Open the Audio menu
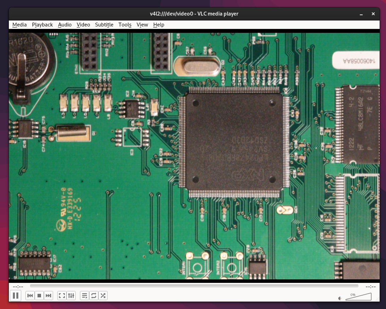The width and height of the screenshot is (386, 309). point(65,25)
